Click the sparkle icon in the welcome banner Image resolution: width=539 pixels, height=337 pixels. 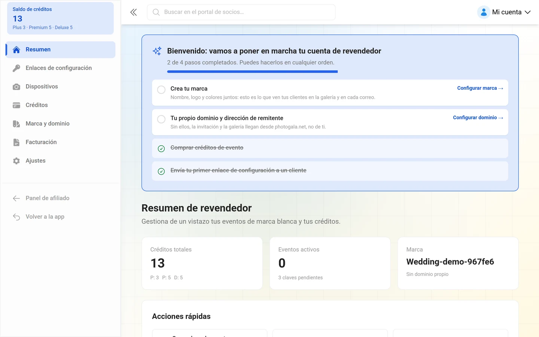pos(157,51)
